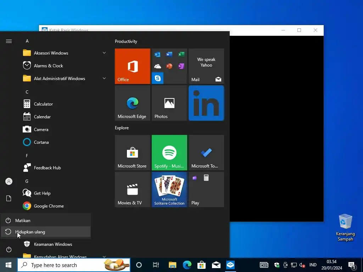This screenshot has height=272, width=363.
Task: Open Get Help app
Action: [x=65, y=193]
